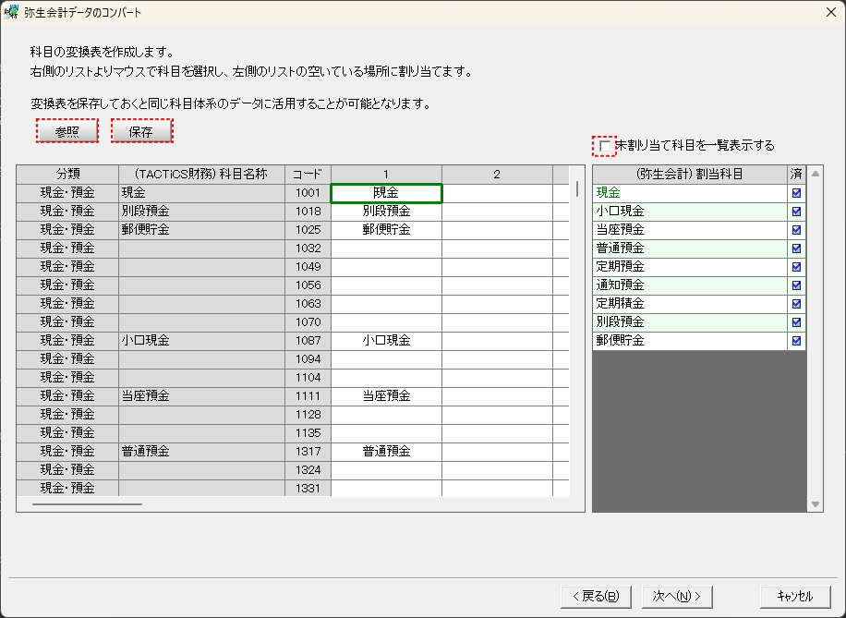Click code cell 1070
Viewport: 846px width, 618px height.
308,322
